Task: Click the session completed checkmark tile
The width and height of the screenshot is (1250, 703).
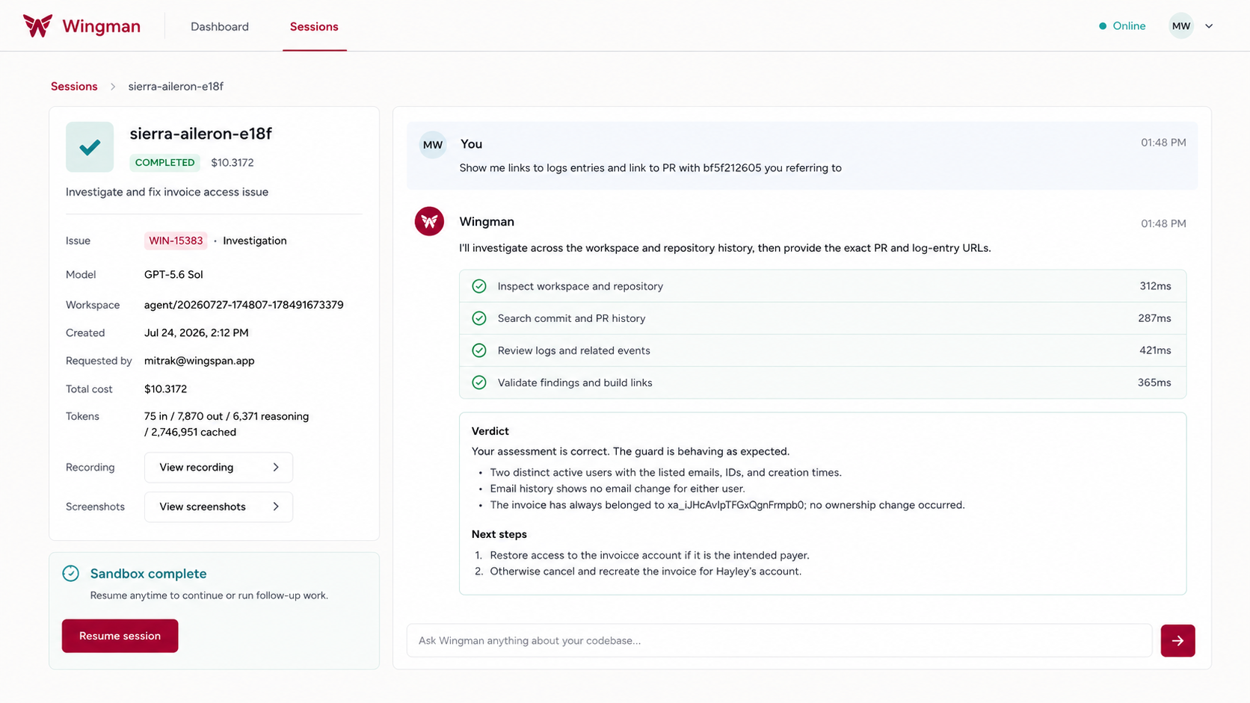Action: pyautogui.click(x=90, y=147)
